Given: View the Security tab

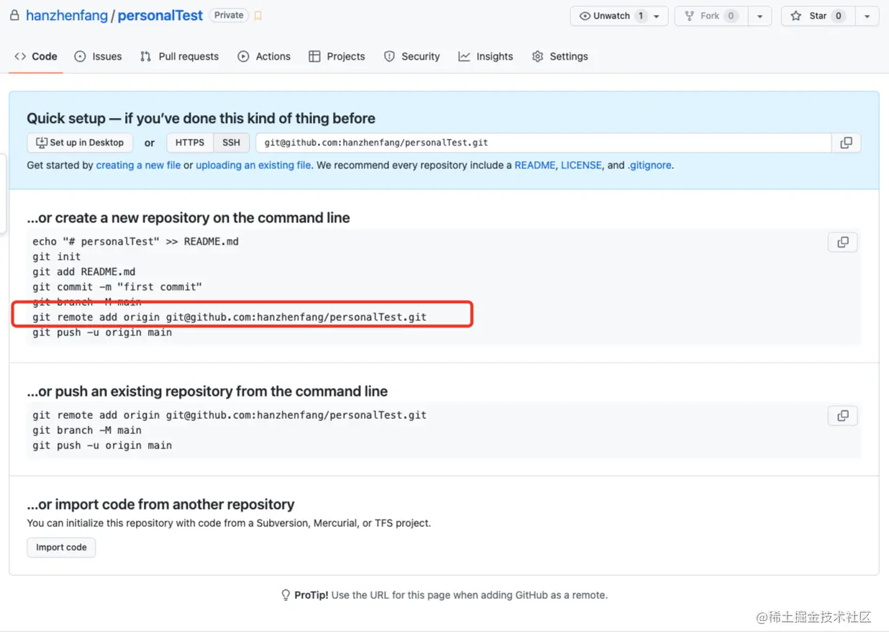Looking at the screenshot, I should pos(412,56).
